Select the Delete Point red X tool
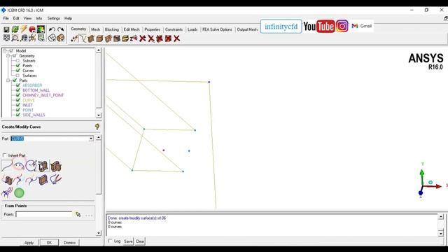Image resolution: width=448 pixels, height=252 pixels. click(x=142, y=38)
